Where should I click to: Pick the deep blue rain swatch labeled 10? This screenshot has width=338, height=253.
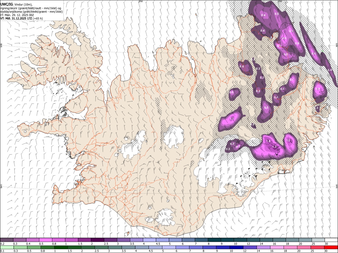(236, 247)
